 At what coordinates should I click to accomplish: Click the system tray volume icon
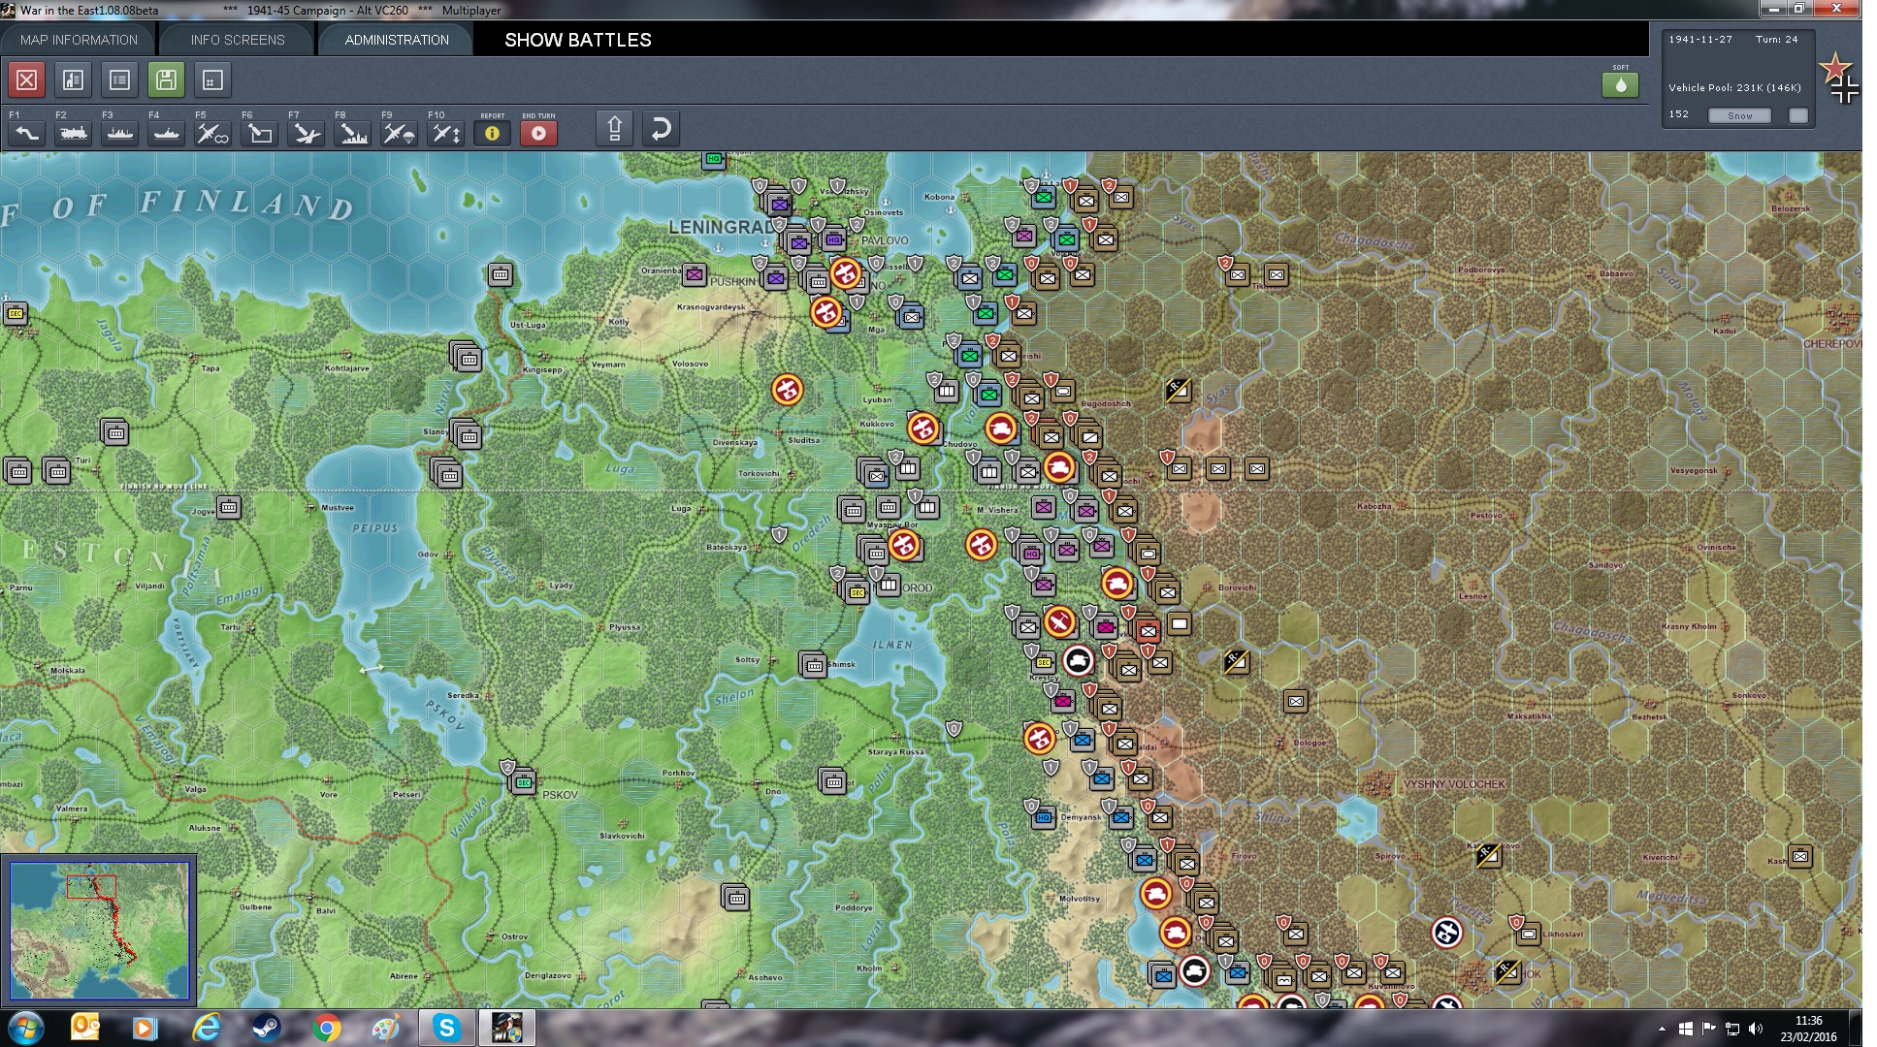pyautogui.click(x=1756, y=1029)
